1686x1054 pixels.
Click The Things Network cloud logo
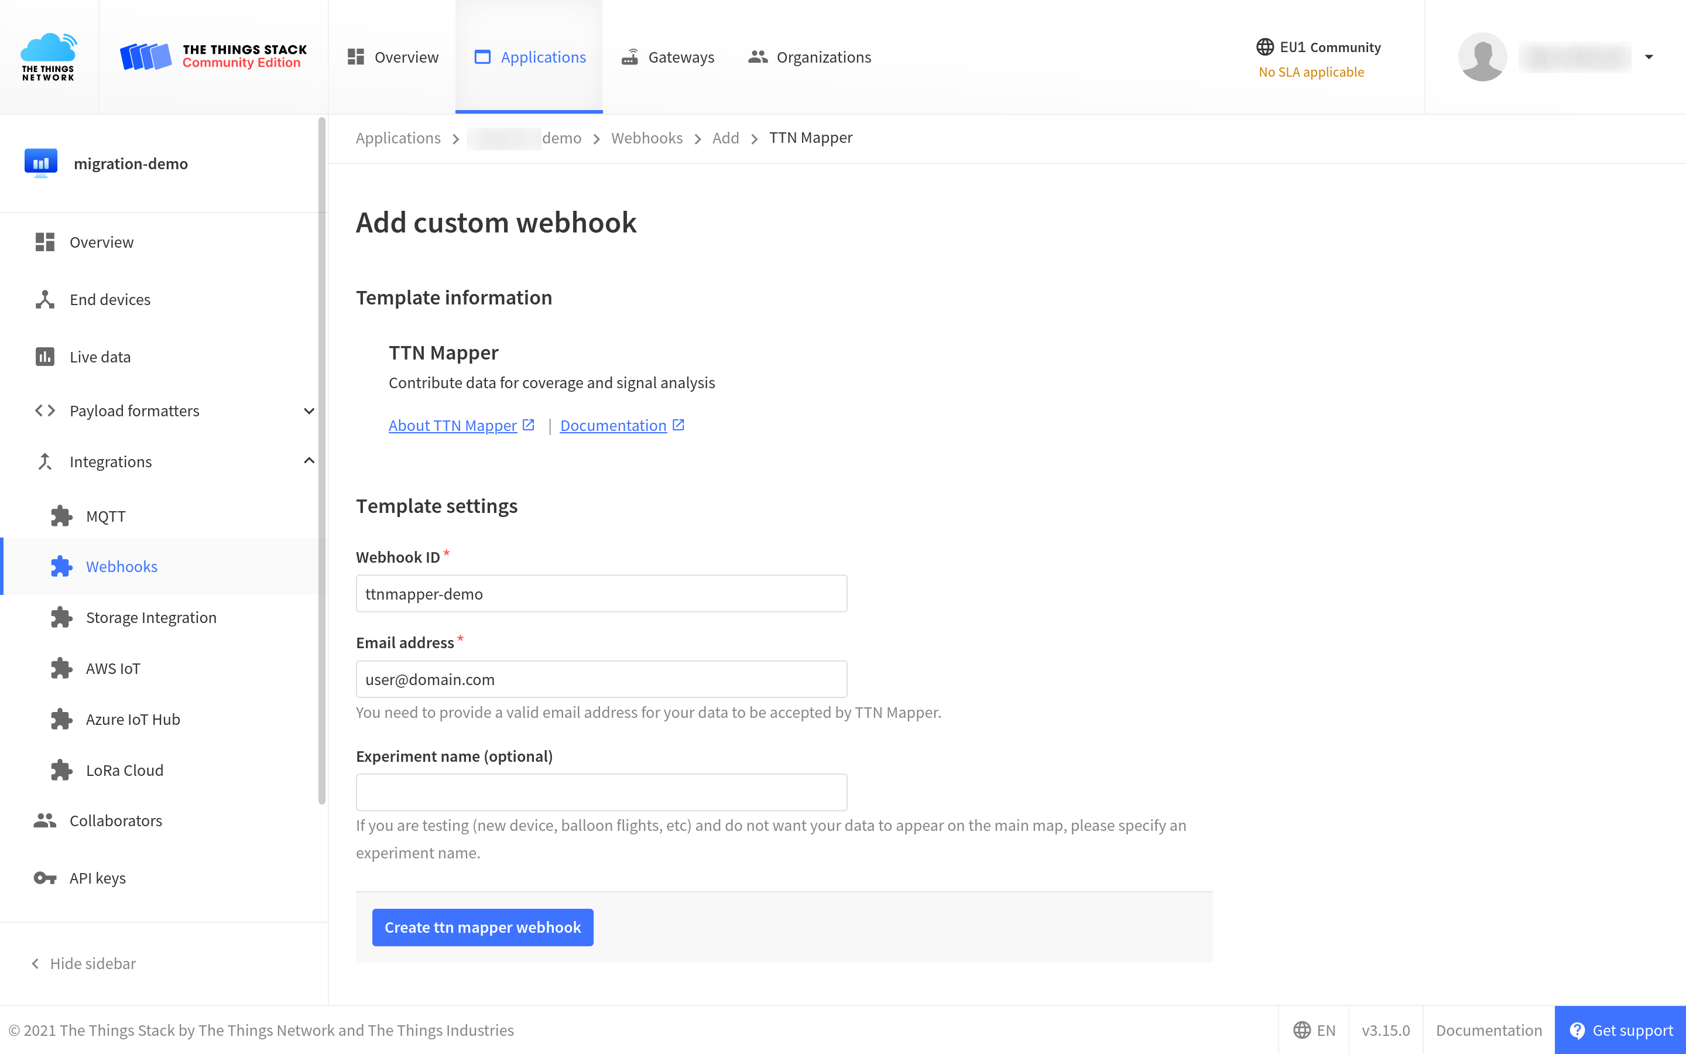click(49, 56)
